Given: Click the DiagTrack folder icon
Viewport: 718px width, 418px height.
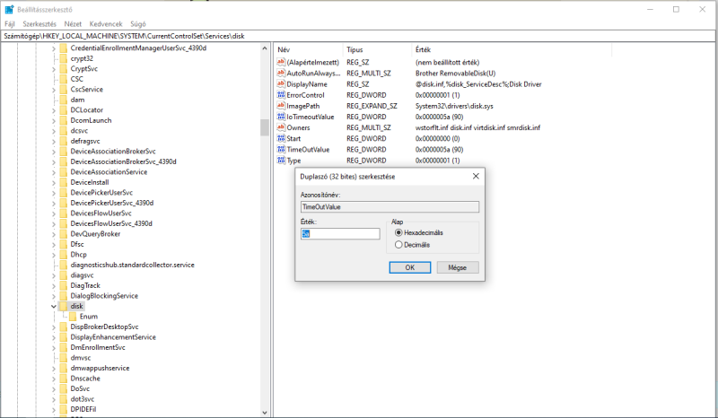Looking at the screenshot, I should [63, 285].
